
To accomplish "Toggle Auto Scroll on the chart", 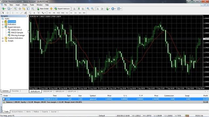I will click(x=98, y=9).
